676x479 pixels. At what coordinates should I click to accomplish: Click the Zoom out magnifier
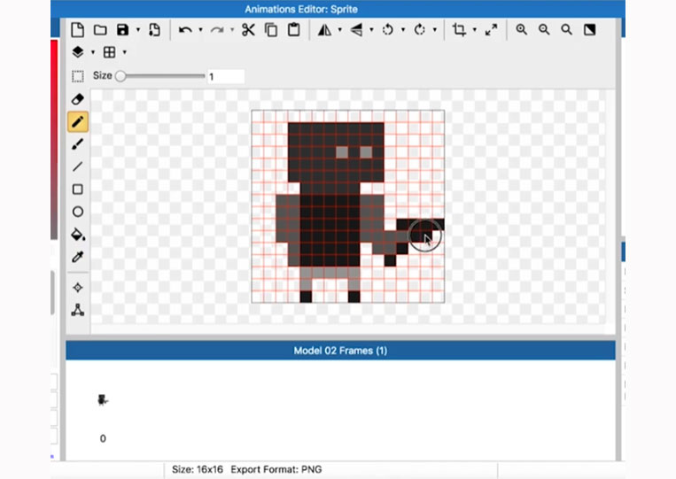[x=544, y=30]
